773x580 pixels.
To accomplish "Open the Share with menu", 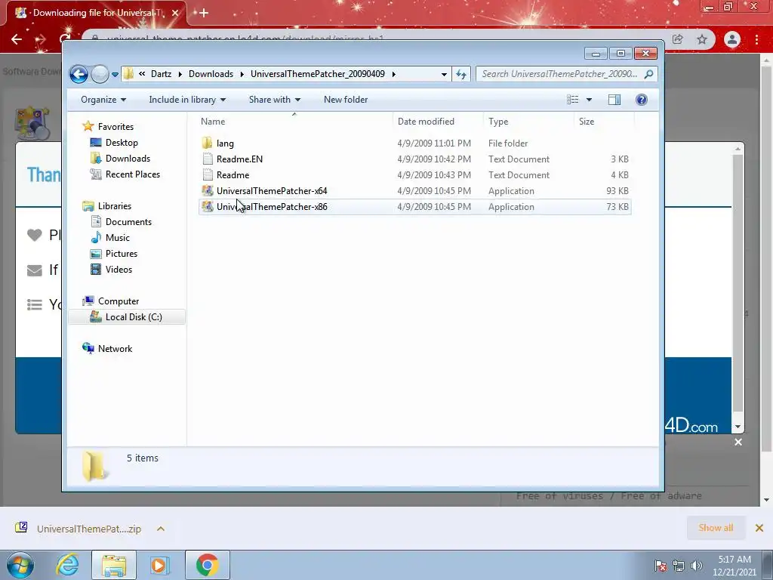I will click(275, 100).
